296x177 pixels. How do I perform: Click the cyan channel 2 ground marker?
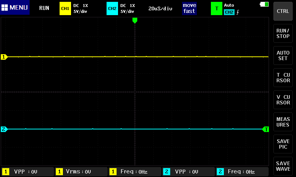click(x=4, y=129)
